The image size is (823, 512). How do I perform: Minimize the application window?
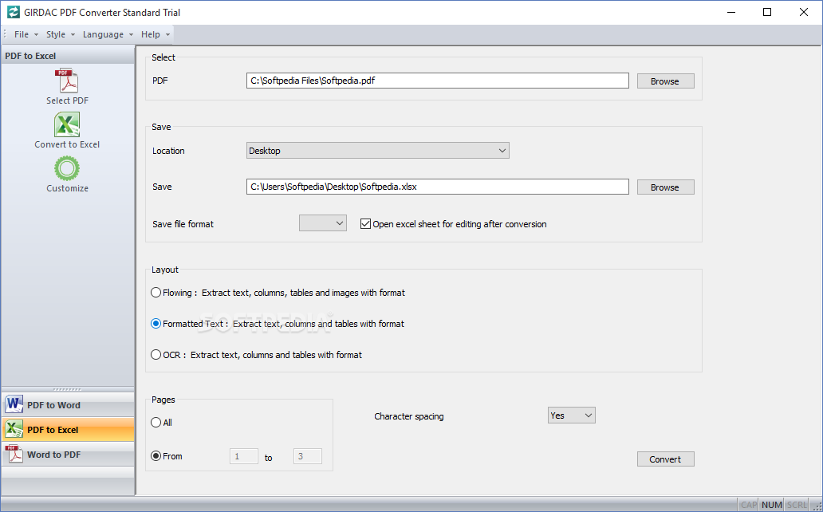click(x=731, y=12)
